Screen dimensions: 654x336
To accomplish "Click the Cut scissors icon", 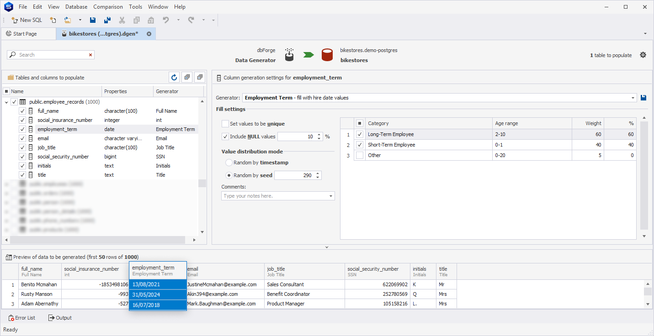I will pos(122,20).
